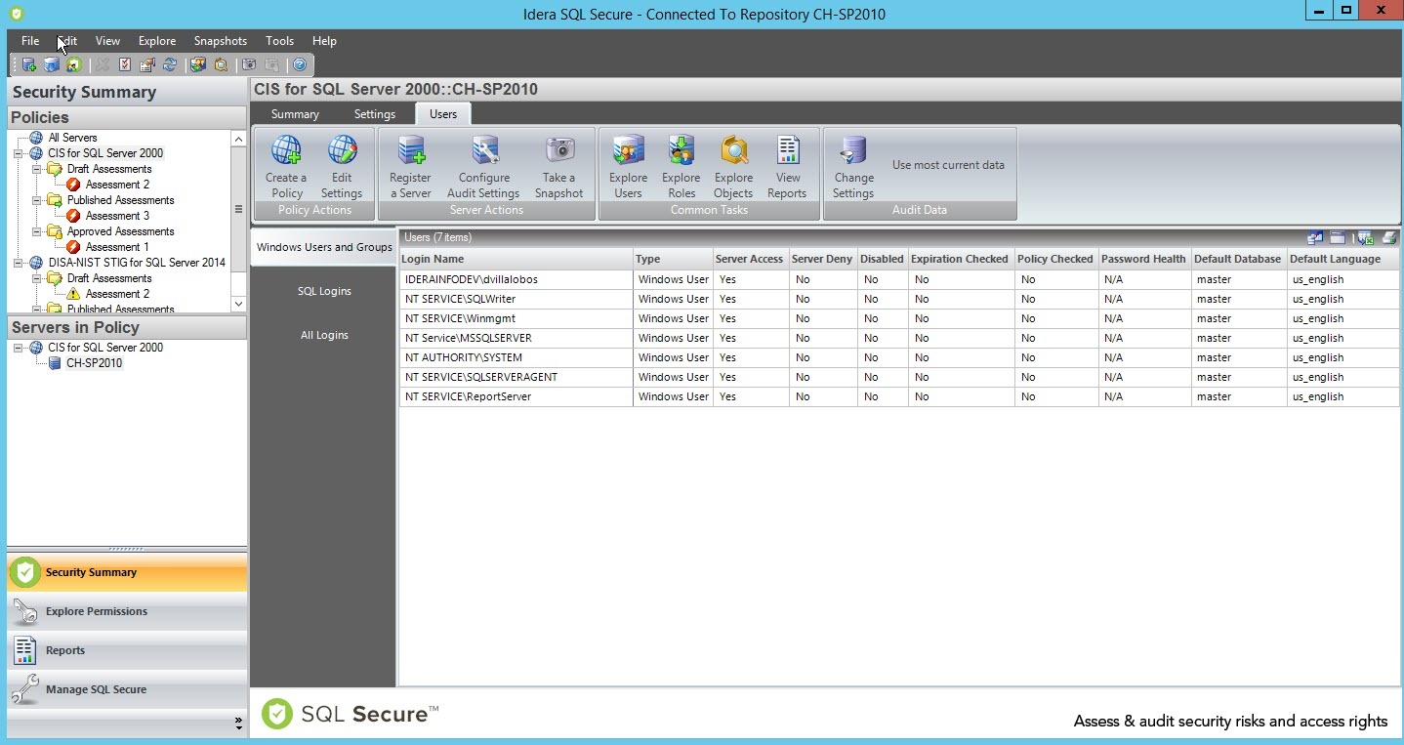The image size is (1404, 745).
Task: Click the print icon above the grid
Action: (x=1389, y=237)
